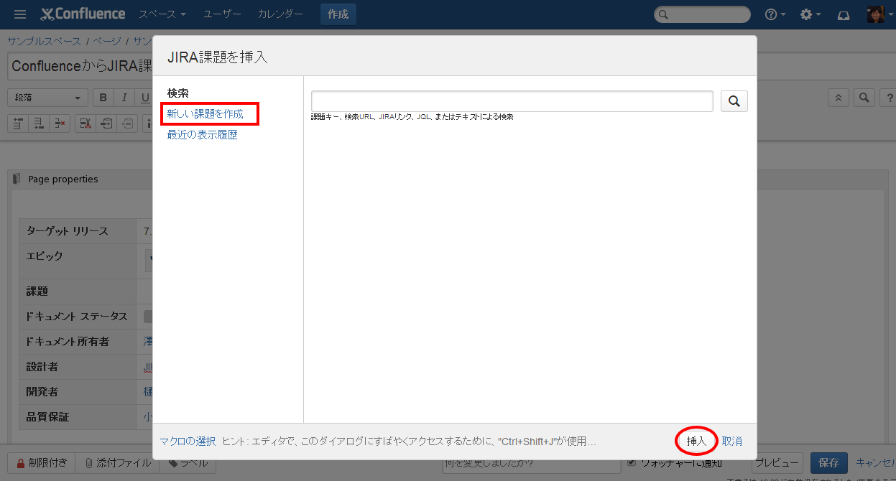896x481 pixels.
Task: Click the 添付ファイル attachments button
Action: tap(117, 463)
